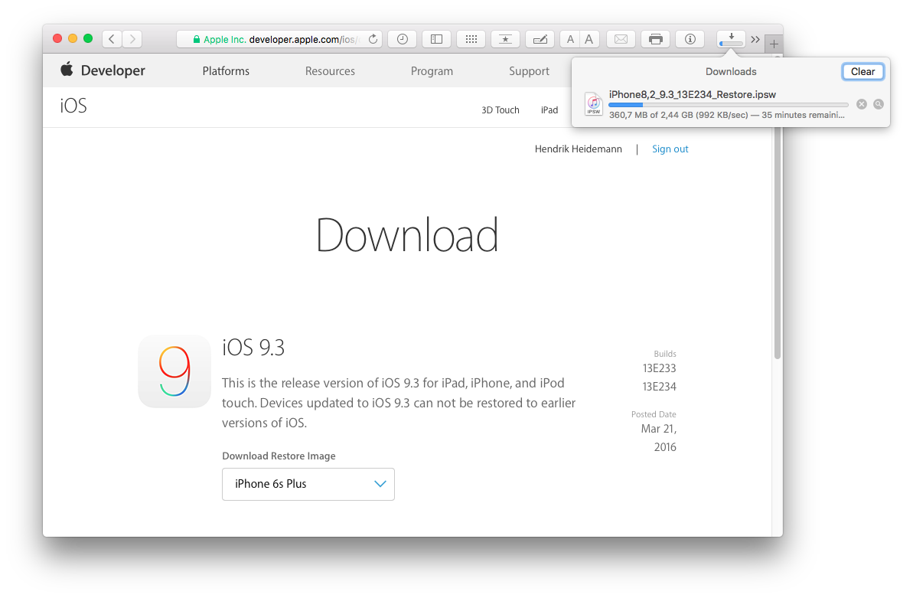Open the Program menu

[432, 71]
